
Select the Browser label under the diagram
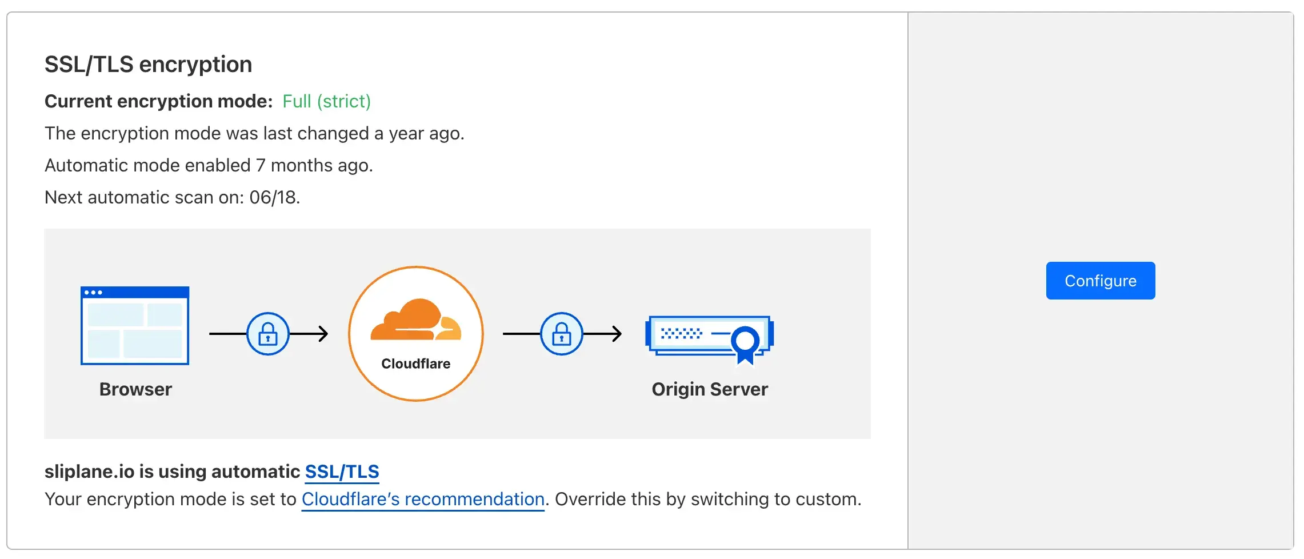tap(135, 389)
